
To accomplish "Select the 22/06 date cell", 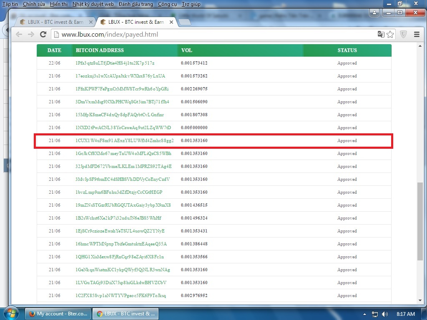I will click(55, 63).
